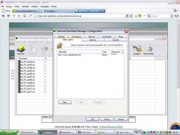Click the User column header
Viewport: 180px width, 135px height.
(x=105, y=52)
